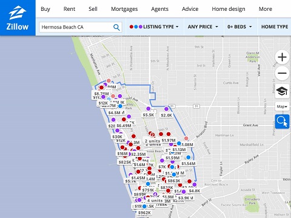This screenshot has height=218, width=291.
Task: Open the Mortgages menu
Action: [124, 9]
